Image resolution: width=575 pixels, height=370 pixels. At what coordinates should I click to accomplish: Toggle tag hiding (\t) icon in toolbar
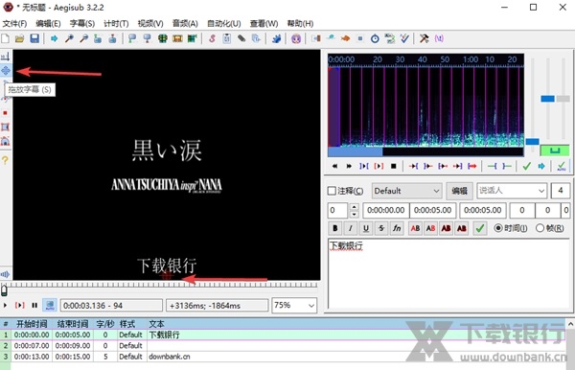pyautogui.click(x=439, y=38)
